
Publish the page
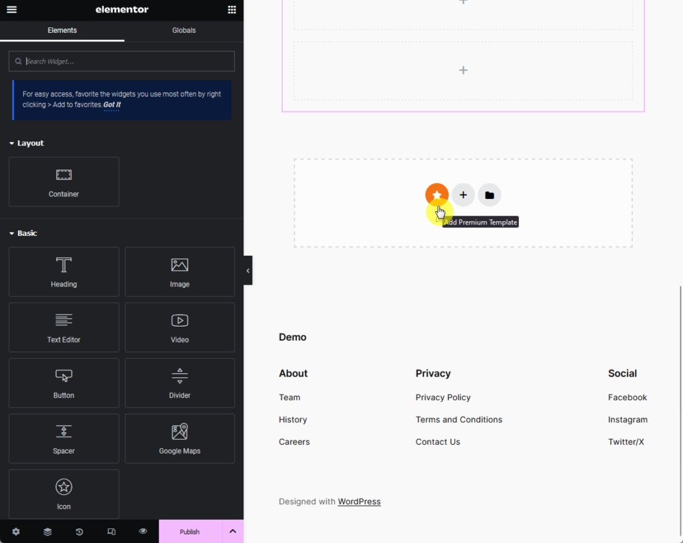click(189, 532)
